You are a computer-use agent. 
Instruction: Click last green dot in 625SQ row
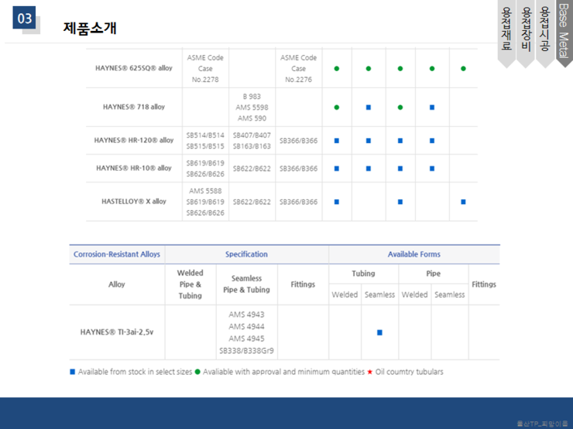tap(463, 69)
